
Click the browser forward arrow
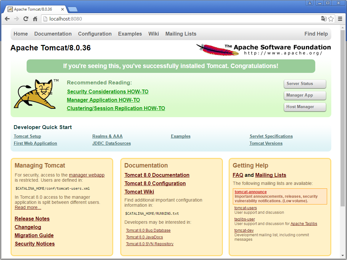[16, 19]
